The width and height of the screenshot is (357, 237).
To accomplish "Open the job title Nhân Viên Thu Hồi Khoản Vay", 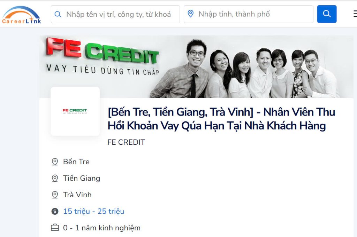I will point(221,119).
